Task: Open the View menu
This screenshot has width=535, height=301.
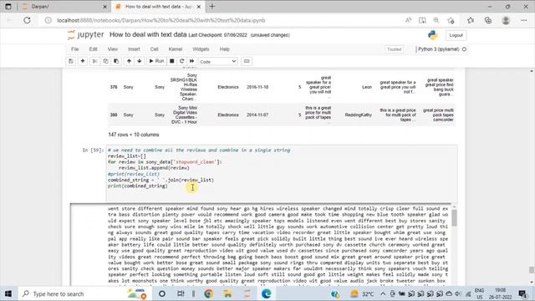Action: click(x=113, y=49)
